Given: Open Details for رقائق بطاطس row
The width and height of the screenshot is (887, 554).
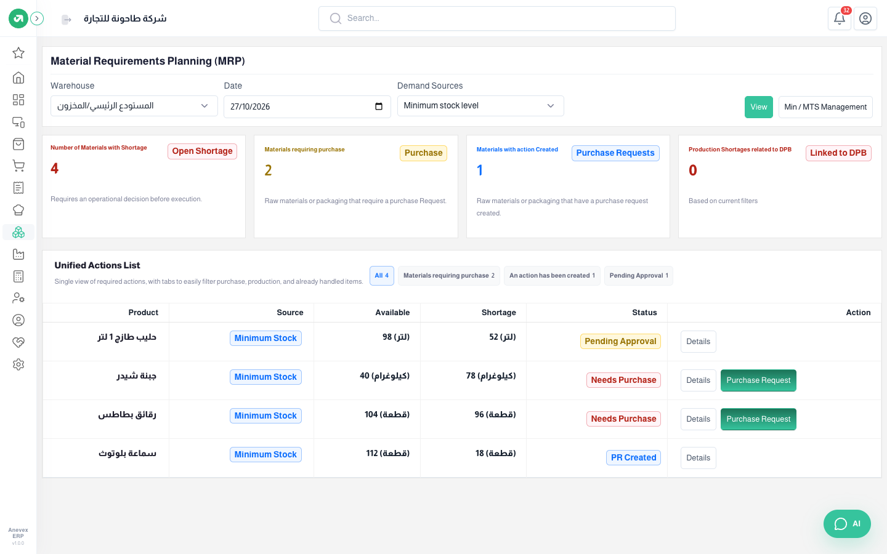Looking at the screenshot, I should click(699, 419).
